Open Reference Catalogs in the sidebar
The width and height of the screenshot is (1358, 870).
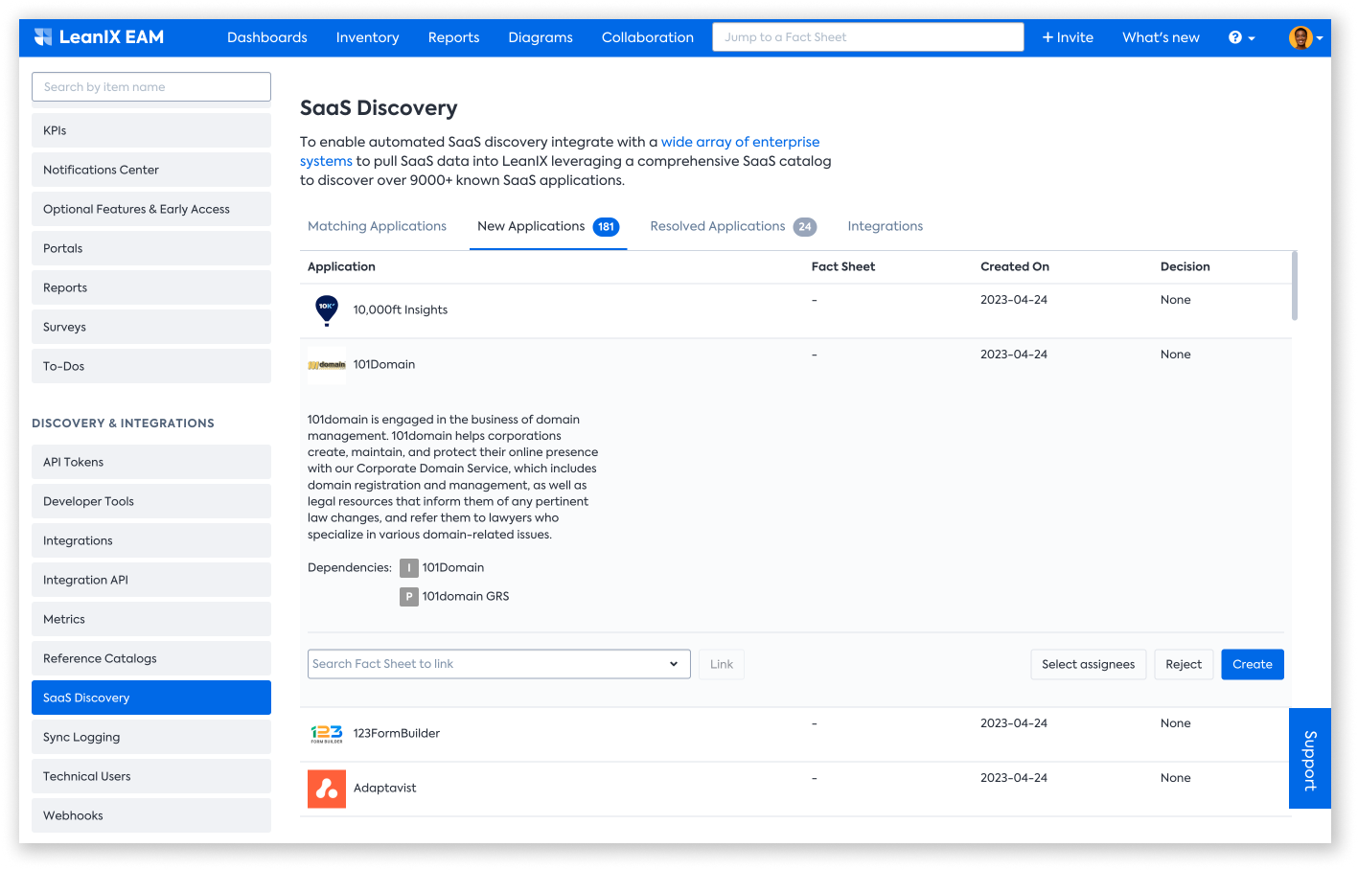pos(151,658)
